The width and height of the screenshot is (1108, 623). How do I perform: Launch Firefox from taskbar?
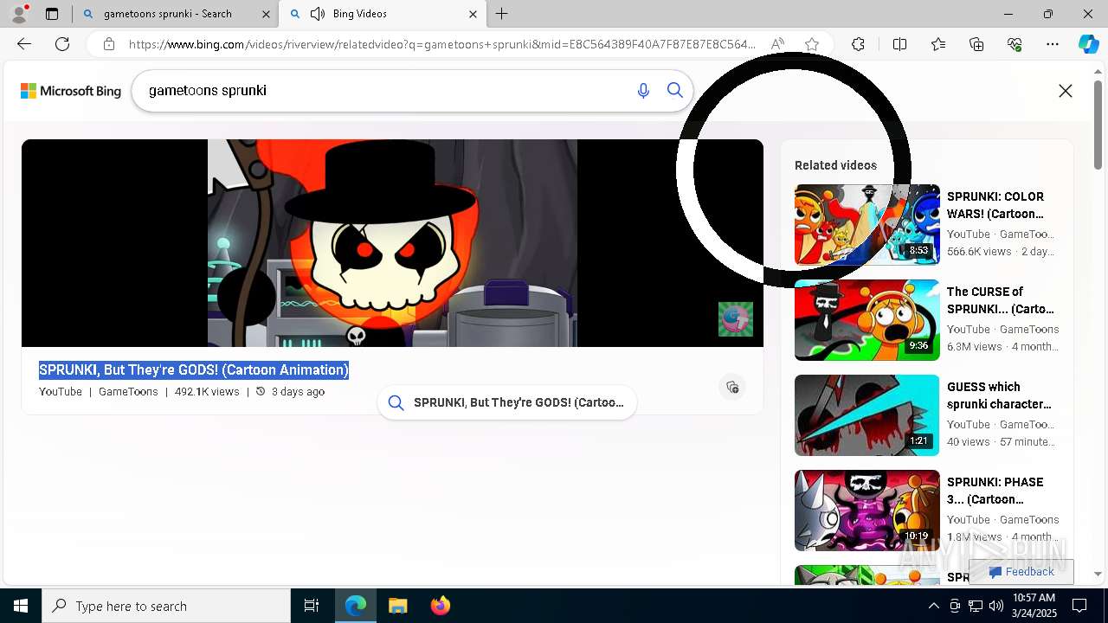(440, 606)
